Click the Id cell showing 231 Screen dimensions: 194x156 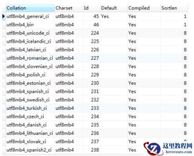91,91
